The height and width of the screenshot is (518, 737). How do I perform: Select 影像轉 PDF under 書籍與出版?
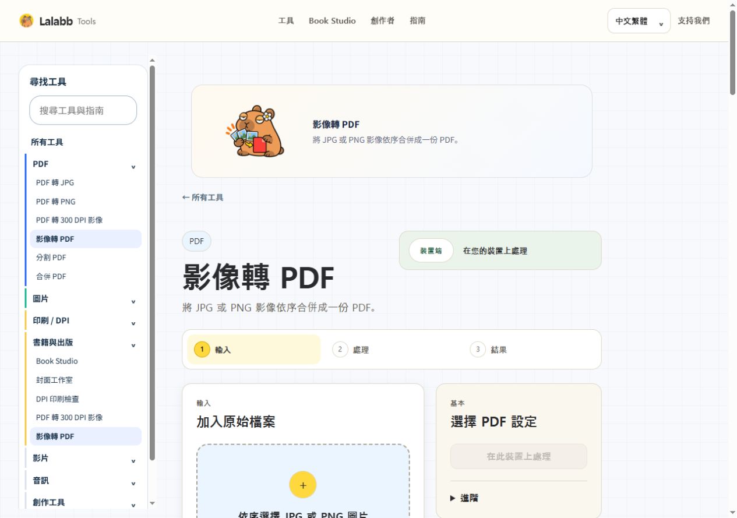click(x=86, y=436)
